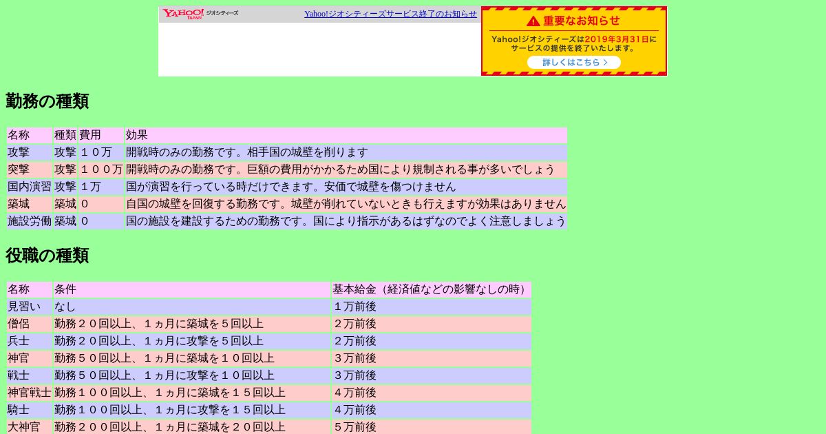Select the 僧侶 role cell
Viewport: 826px width, 434px height.
(x=30, y=324)
